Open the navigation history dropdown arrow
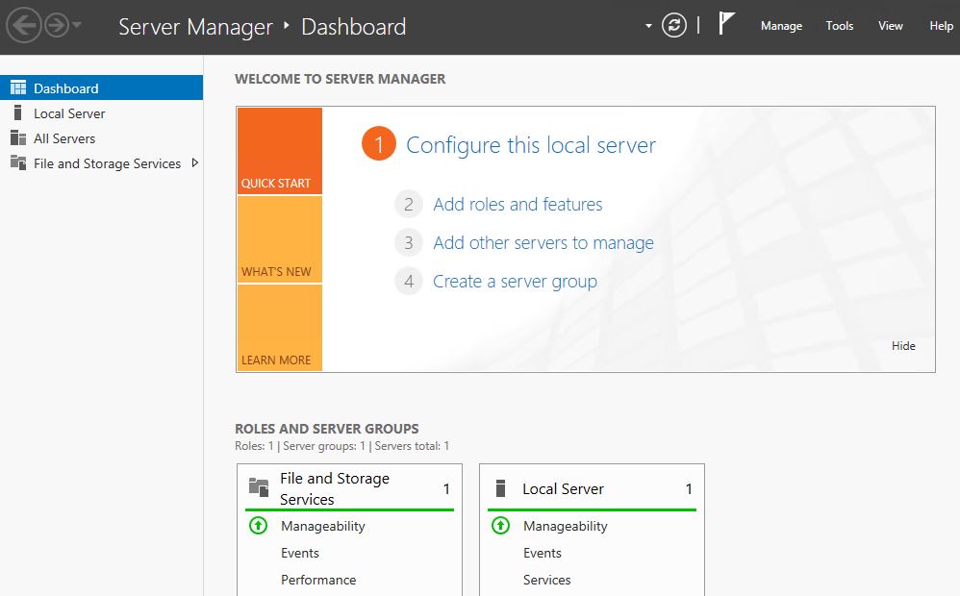The height and width of the screenshot is (596, 960). (x=77, y=26)
